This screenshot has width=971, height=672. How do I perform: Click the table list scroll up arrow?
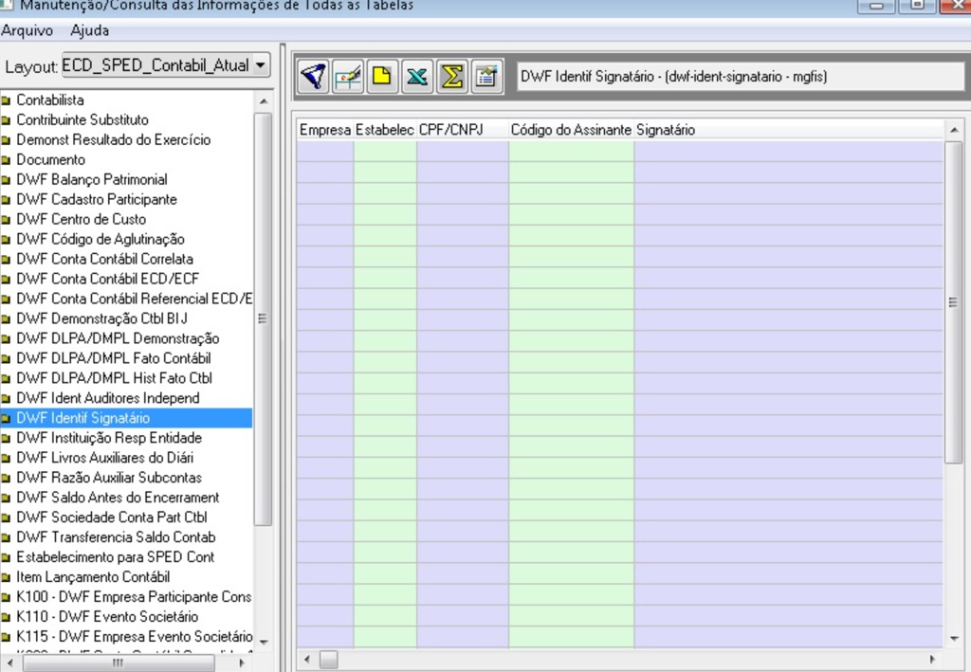click(x=264, y=100)
